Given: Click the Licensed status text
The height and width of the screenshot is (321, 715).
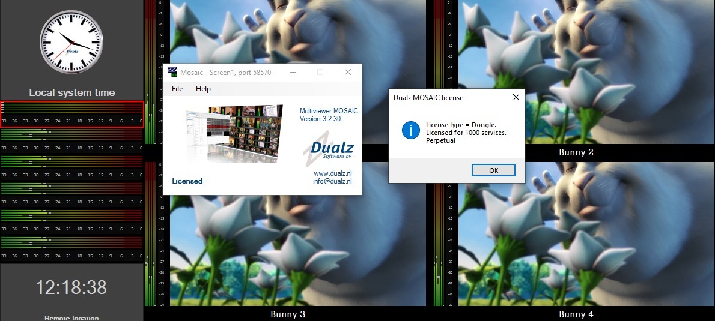Looking at the screenshot, I should 187,181.
